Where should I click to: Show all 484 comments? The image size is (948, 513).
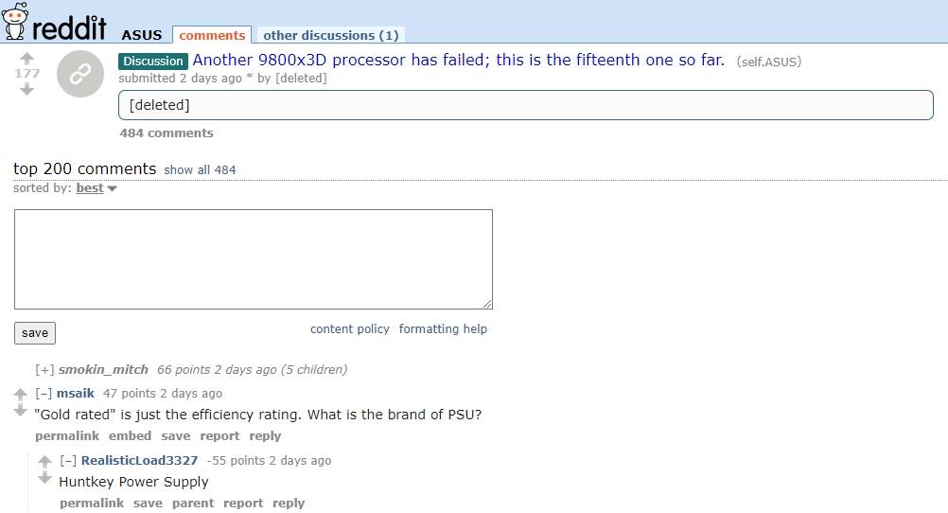[200, 170]
